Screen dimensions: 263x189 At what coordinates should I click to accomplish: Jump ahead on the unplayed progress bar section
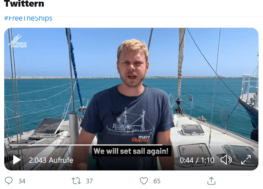208,145
